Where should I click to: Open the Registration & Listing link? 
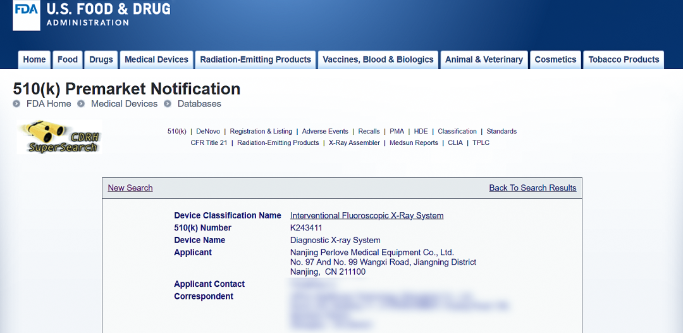coord(261,131)
